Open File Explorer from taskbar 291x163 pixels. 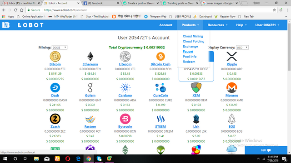(36, 158)
